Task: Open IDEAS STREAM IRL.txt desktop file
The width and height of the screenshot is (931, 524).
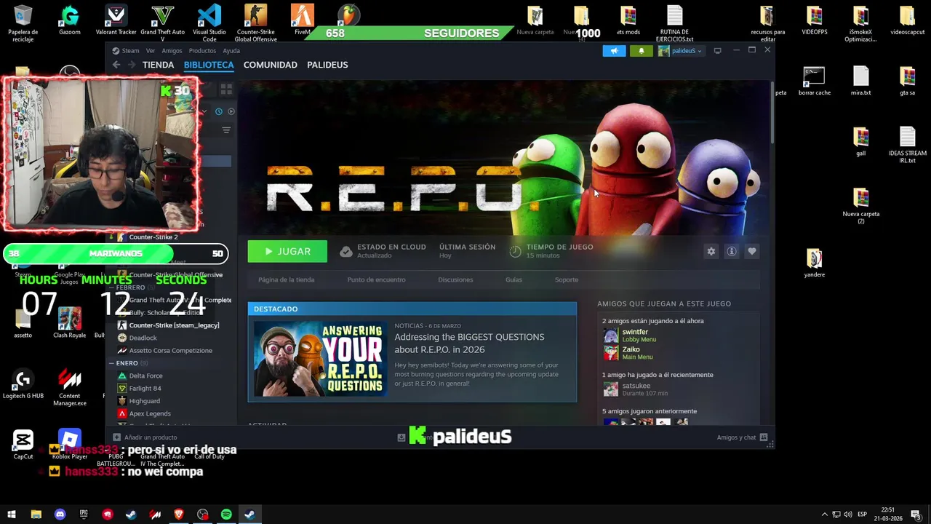Action: 908,145
